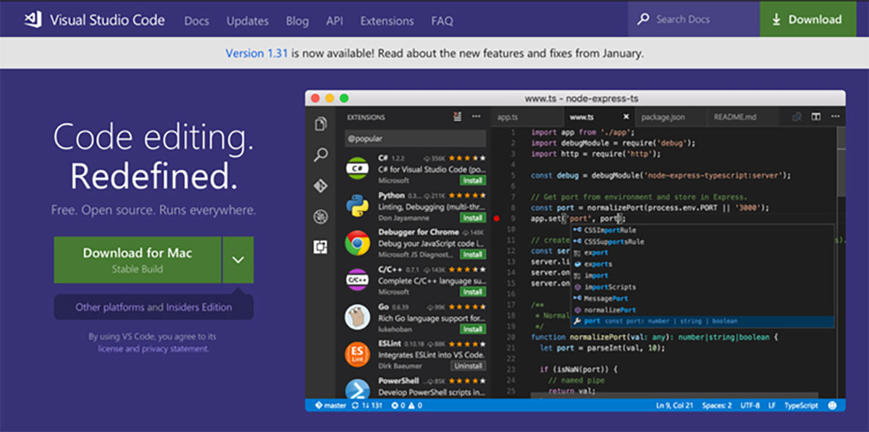Open the Updates menu item

pos(248,20)
